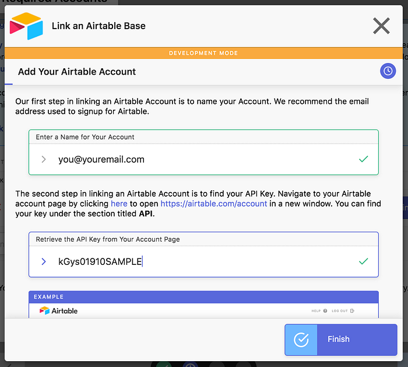This screenshot has height=367, width=408.
Task: Click the 'Add Your Airtable Account' heading
Action: (77, 72)
